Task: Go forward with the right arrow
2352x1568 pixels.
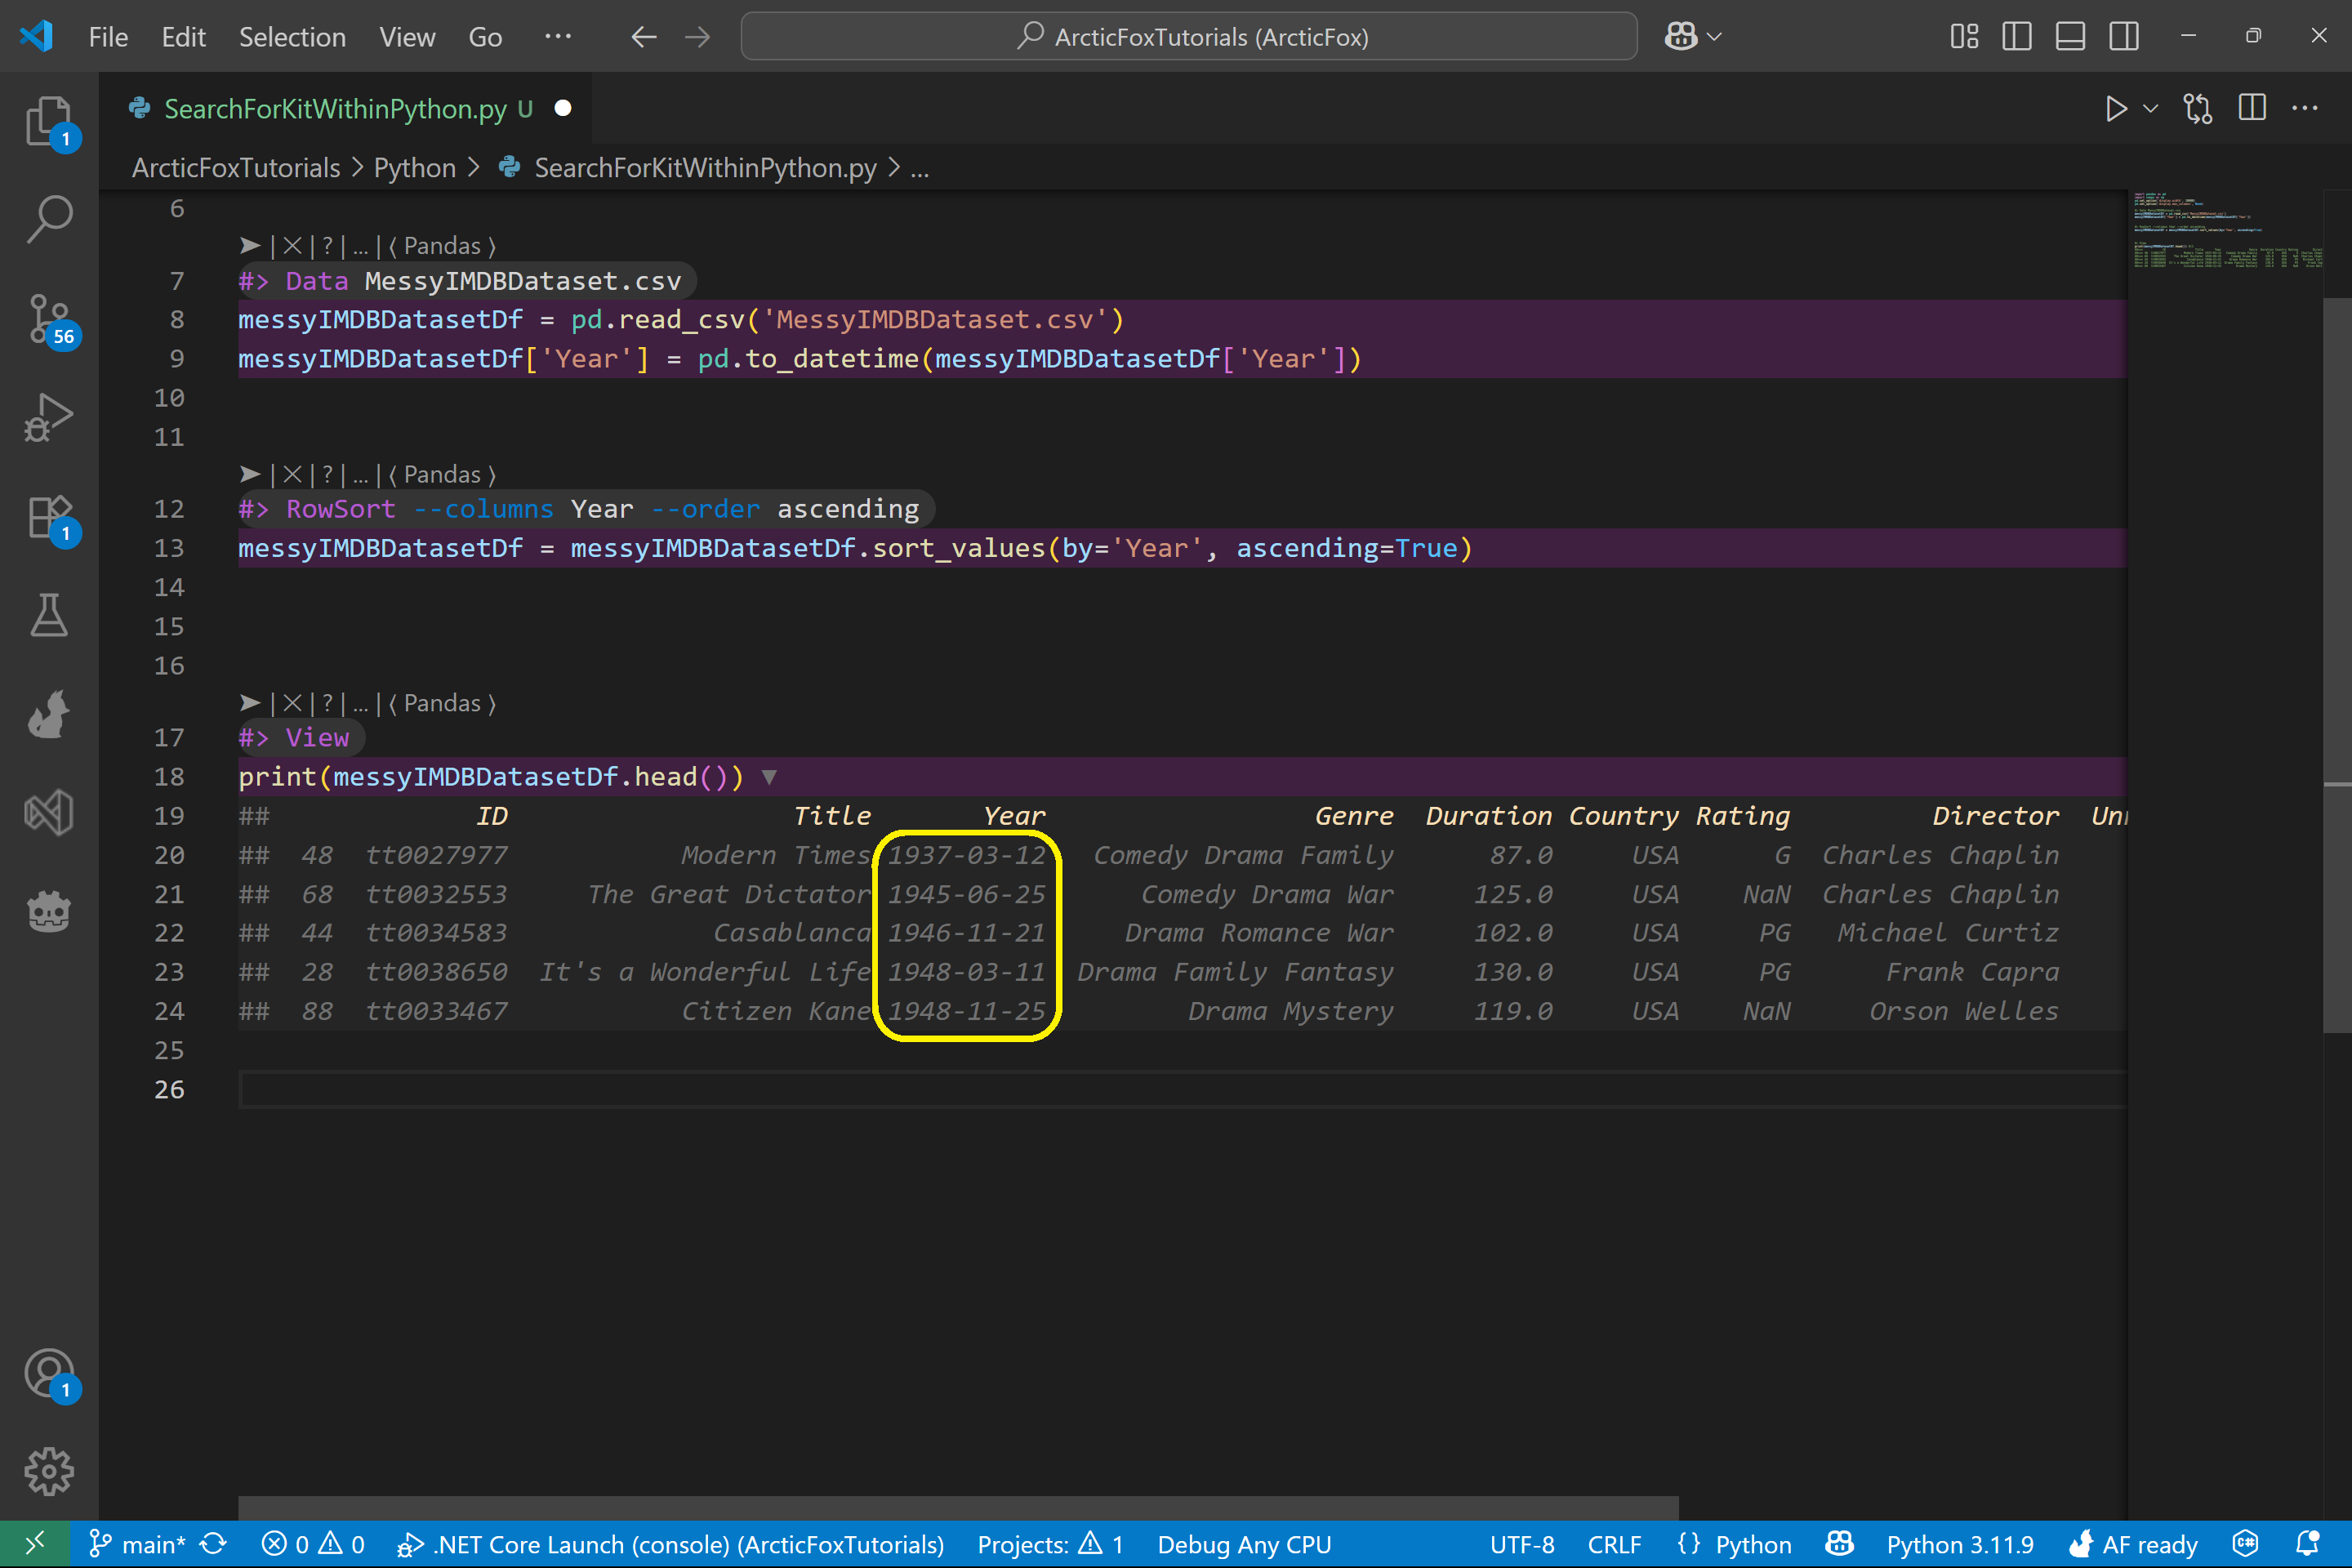Action: tap(698, 37)
